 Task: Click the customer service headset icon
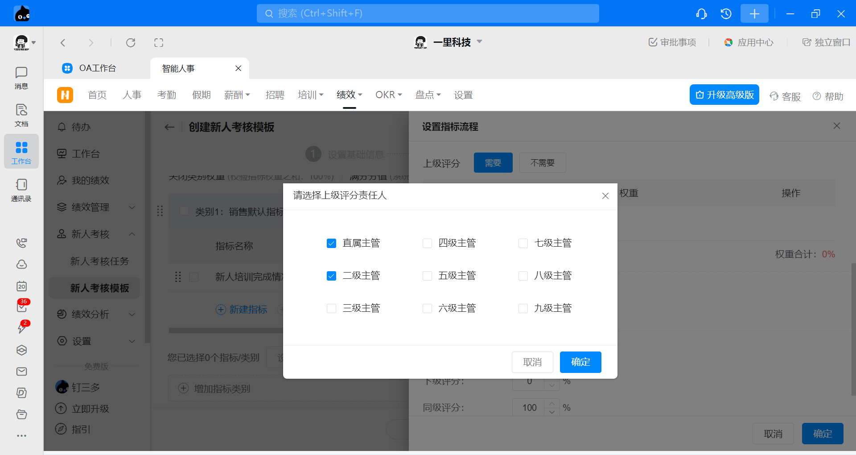click(701, 14)
